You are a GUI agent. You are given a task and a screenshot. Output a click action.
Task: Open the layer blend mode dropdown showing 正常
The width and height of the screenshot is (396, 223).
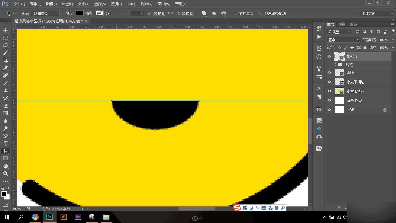(343, 39)
